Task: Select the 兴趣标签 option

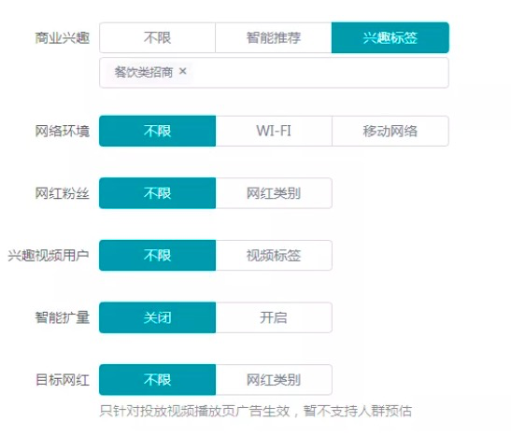Action: coord(390,37)
